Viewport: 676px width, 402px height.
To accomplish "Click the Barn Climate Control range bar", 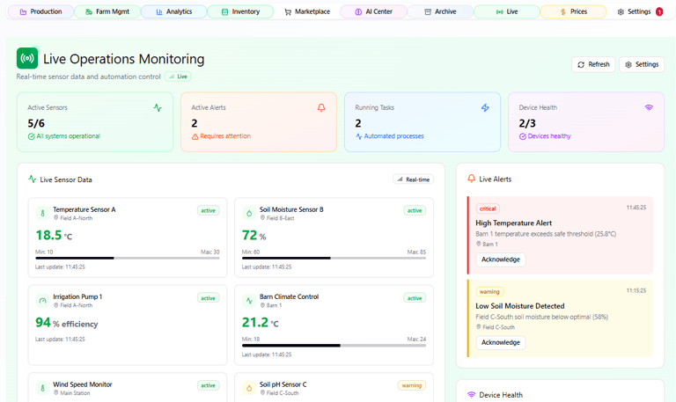I will point(334,346).
